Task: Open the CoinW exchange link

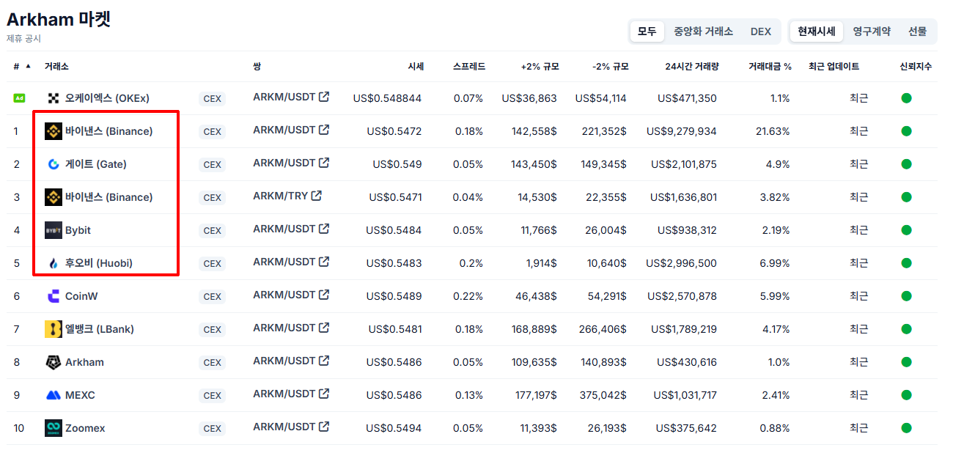Action: tap(81, 296)
